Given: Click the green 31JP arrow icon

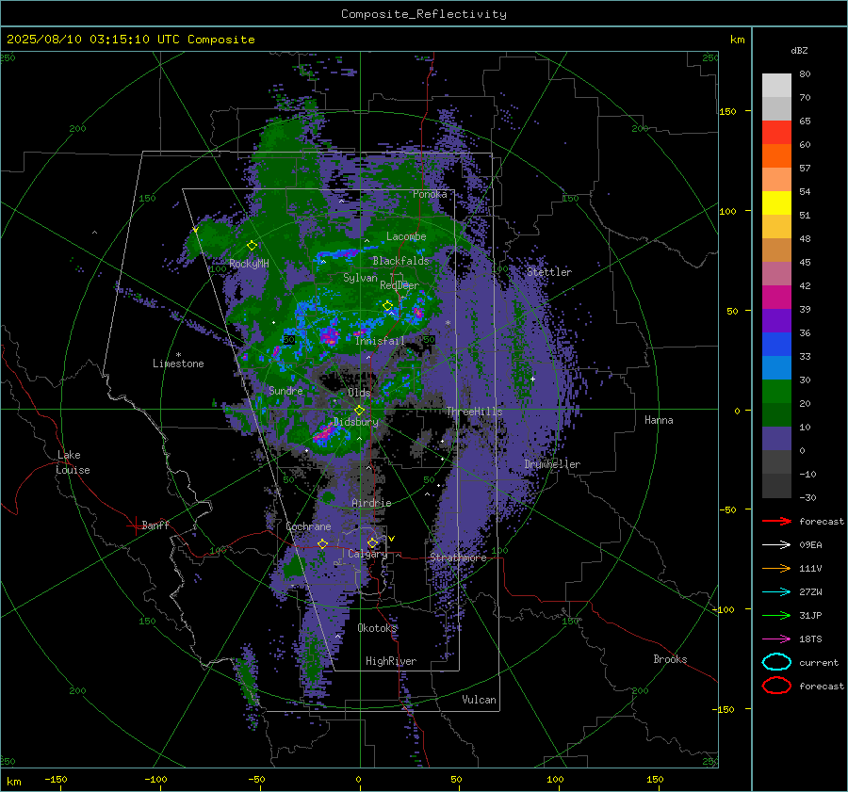Looking at the screenshot, I should (776, 615).
